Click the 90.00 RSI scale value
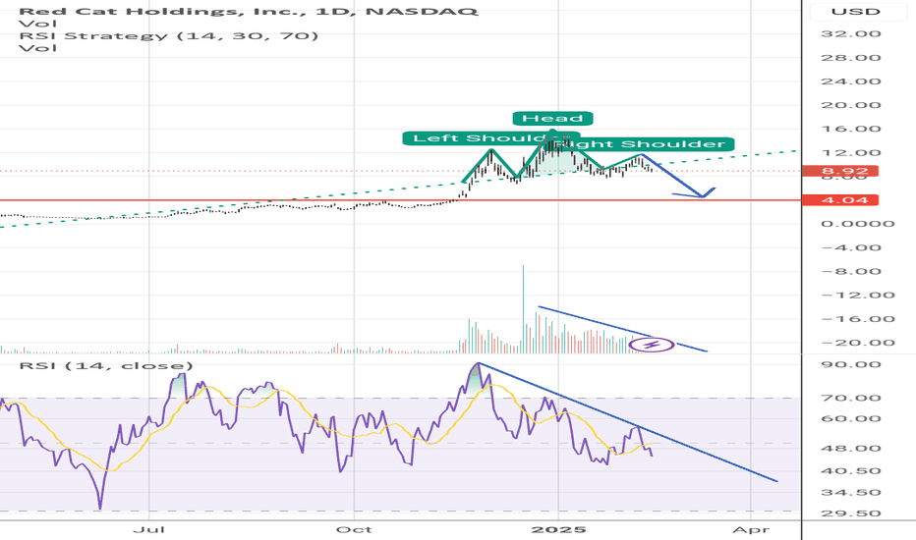This screenshot has width=916, height=540. (850, 365)
